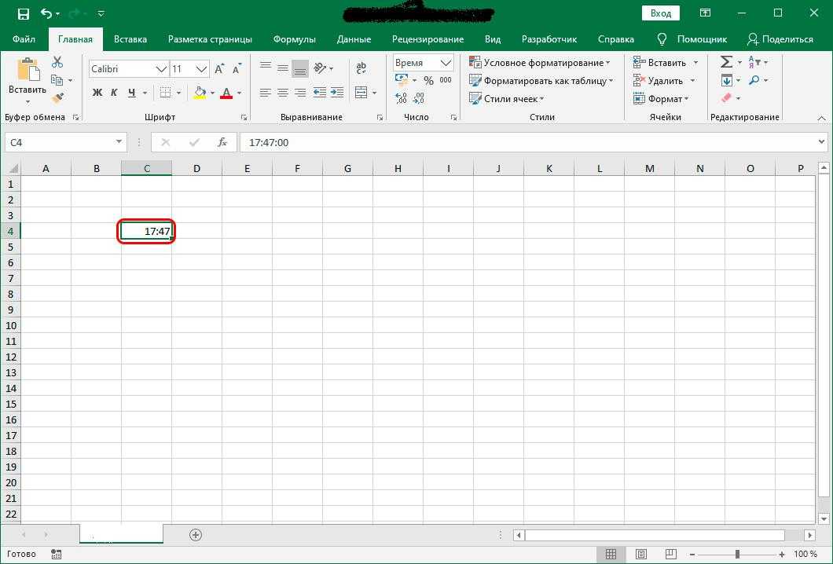Screen dimensions: 833x564
Task: Open the Файл menu tab
Action: [24, 39]
